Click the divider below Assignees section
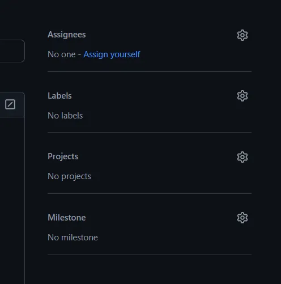Viewport: 281px width, 284px height. coord(150,71)
